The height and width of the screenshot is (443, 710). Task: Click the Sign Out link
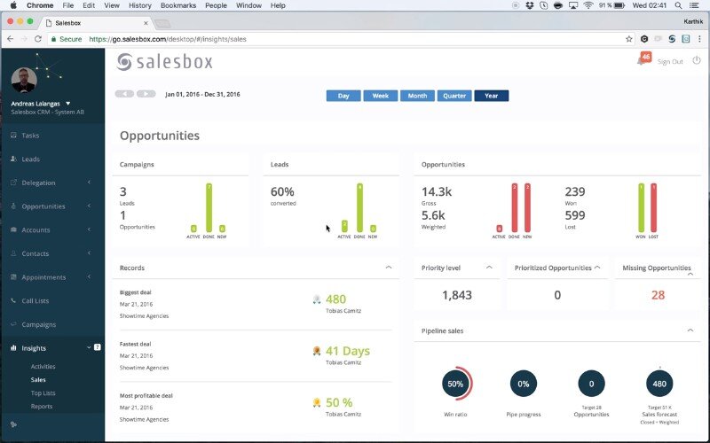pyautogui.click(x=670, y=61)
